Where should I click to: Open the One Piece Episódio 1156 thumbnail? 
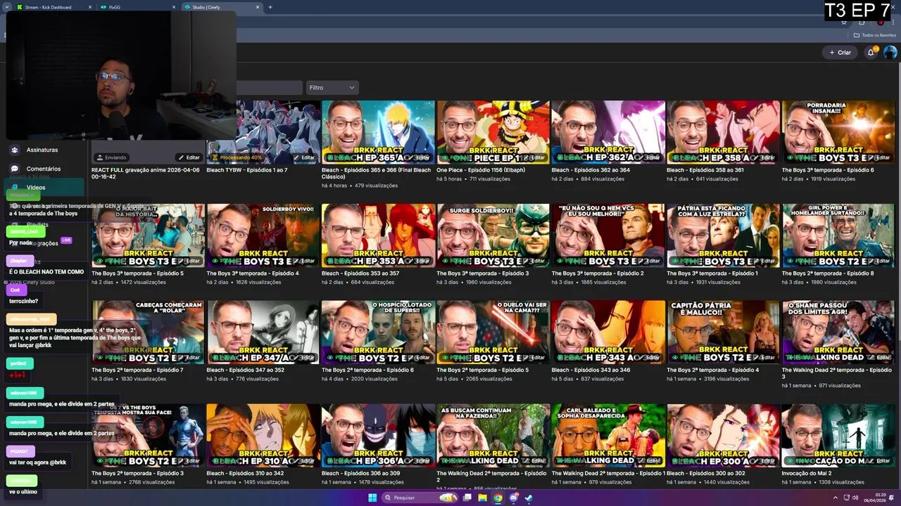coord(493,131)
